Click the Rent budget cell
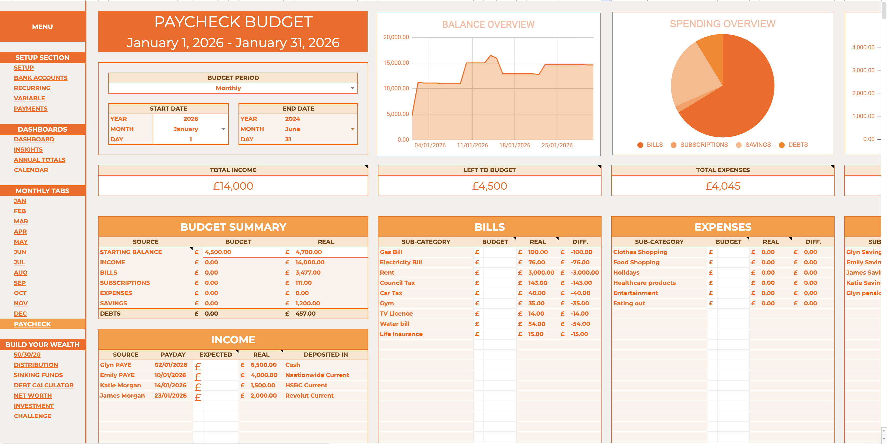This screenshot has width=887, height=444. [500, 273]
